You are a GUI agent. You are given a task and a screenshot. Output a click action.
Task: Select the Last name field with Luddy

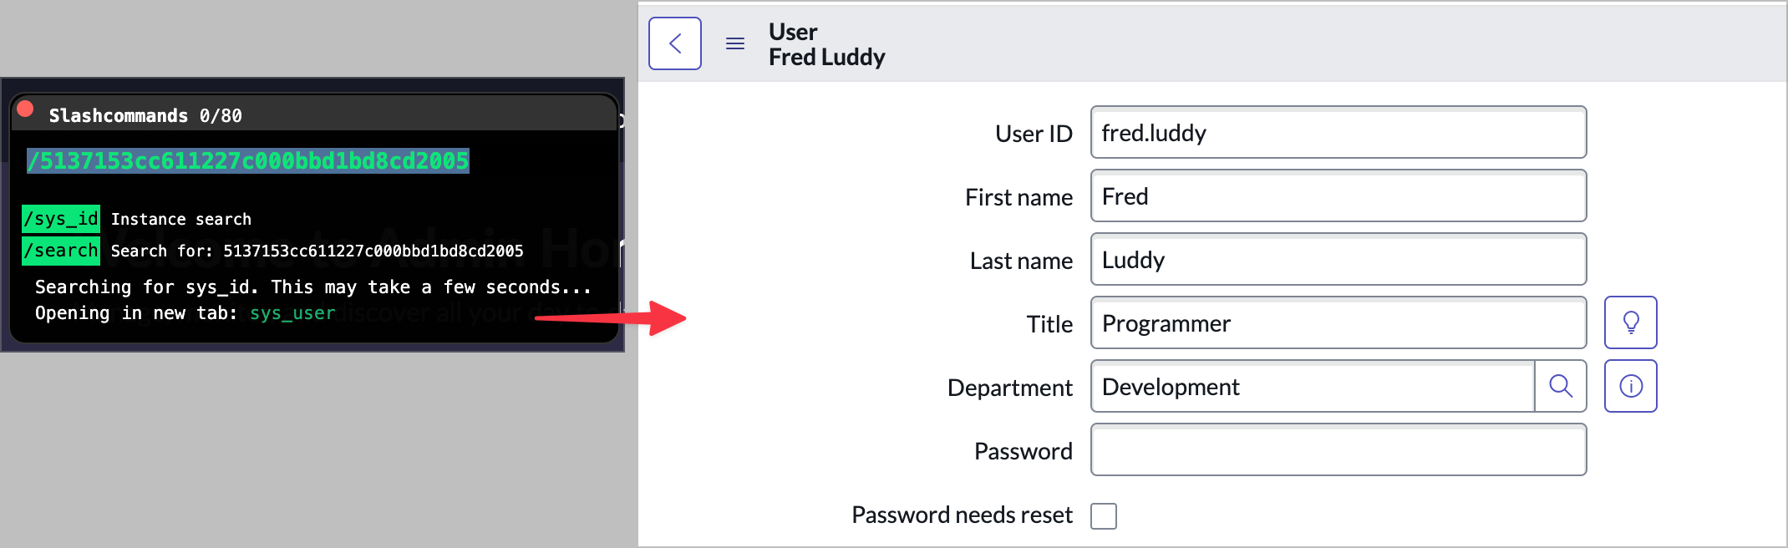pos(1338,259)
